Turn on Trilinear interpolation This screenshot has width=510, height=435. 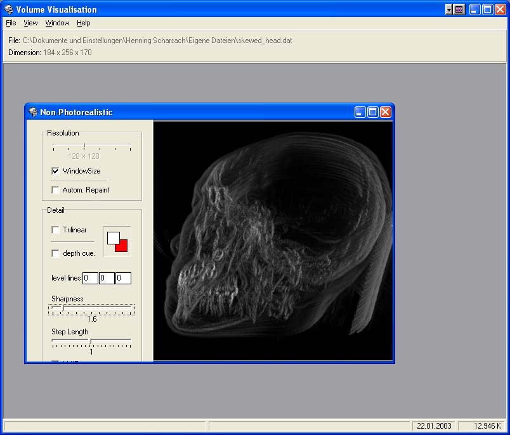pyautogui.click(x=56, y=230)
